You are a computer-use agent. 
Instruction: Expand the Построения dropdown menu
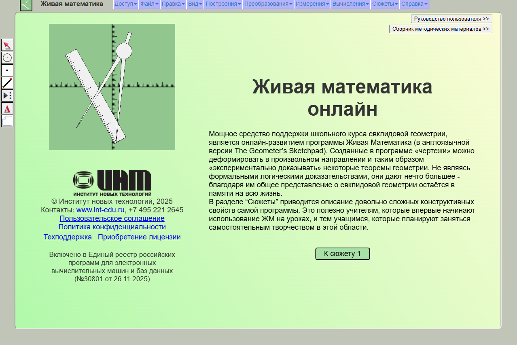coord(223,4)
